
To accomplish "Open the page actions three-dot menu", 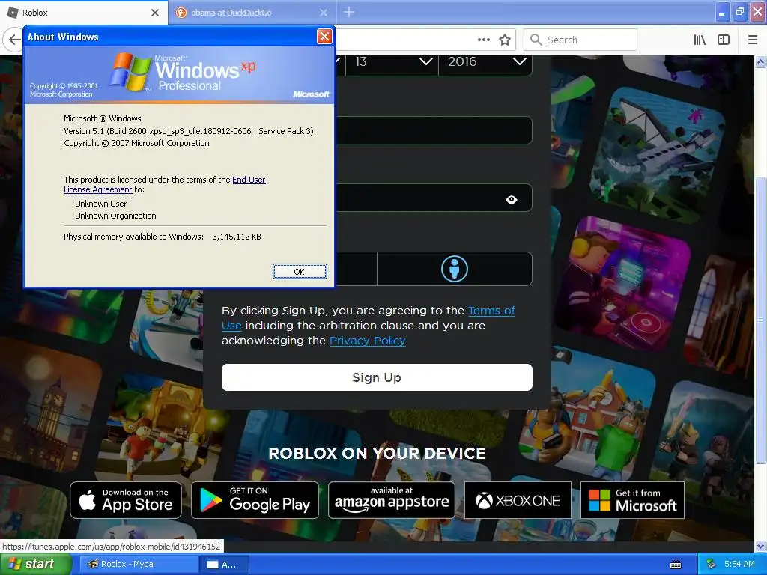I will coord(483,40).
